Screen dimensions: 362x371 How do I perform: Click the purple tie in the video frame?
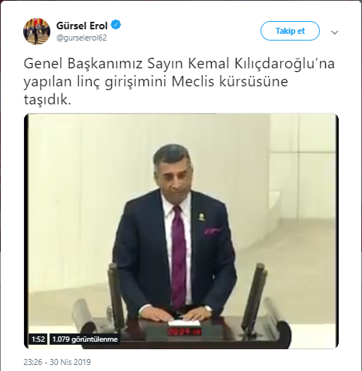(179, 257)
